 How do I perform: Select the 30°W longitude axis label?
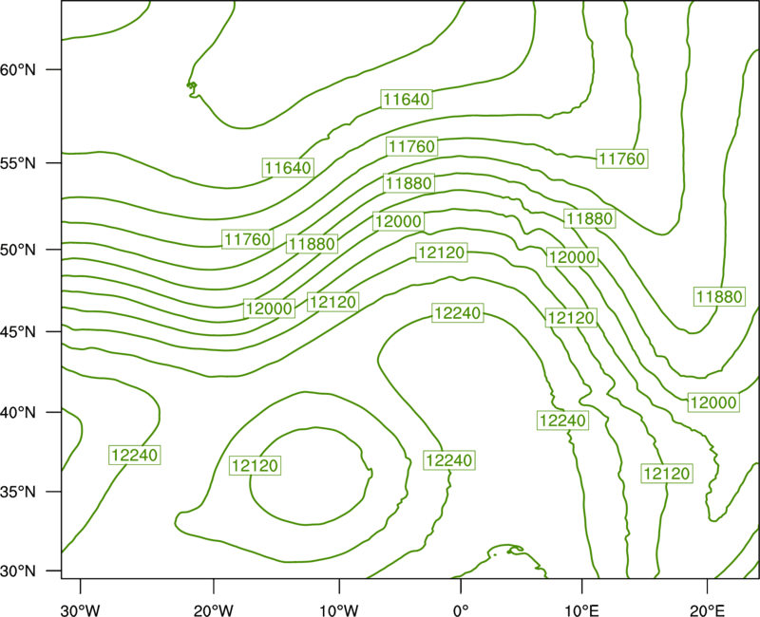pos(81,610)
